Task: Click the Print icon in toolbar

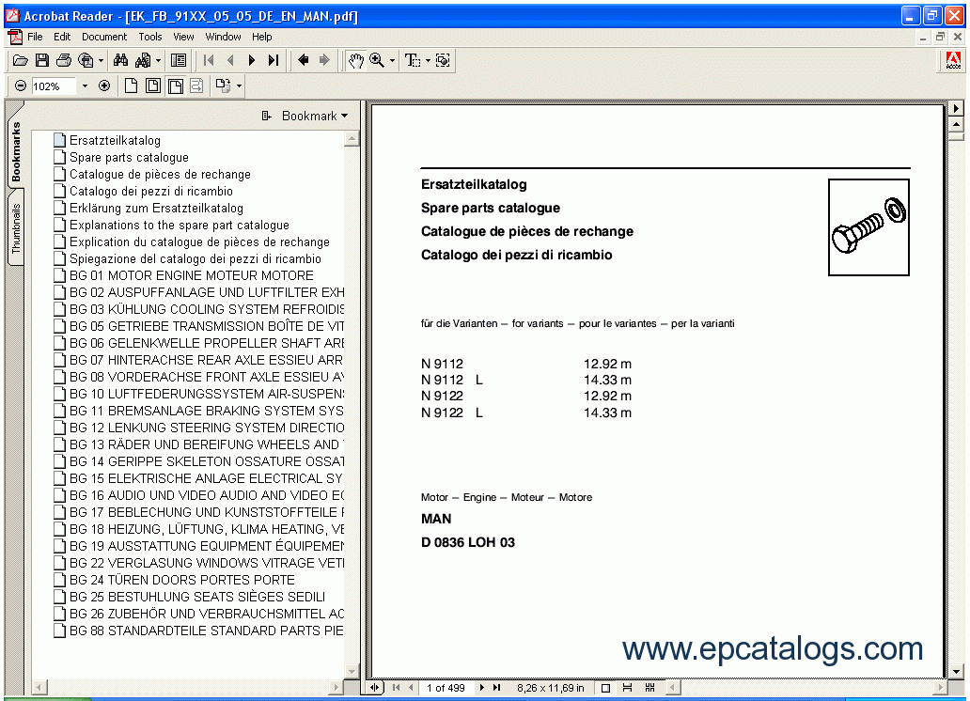Action: (64, 61)
